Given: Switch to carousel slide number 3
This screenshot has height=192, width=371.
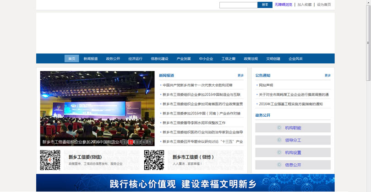Looking at the screenshot, I should point(137,142).
